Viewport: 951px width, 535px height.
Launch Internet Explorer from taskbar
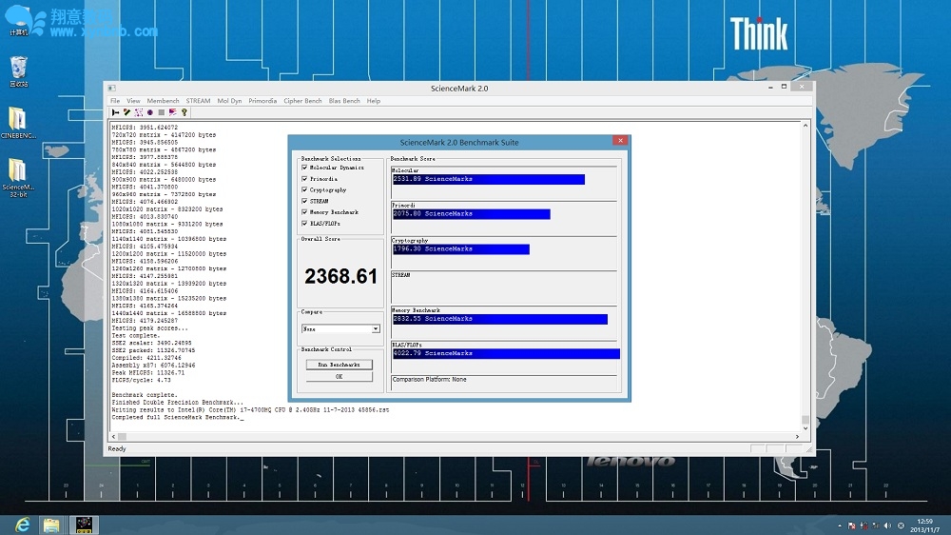23,525
